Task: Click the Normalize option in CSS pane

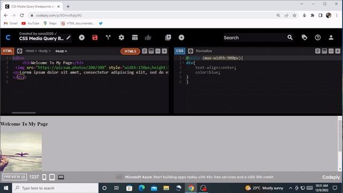Action: point(204,51)
